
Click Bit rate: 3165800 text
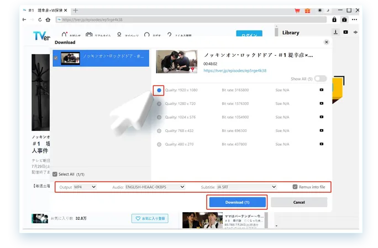pos(235,90)
